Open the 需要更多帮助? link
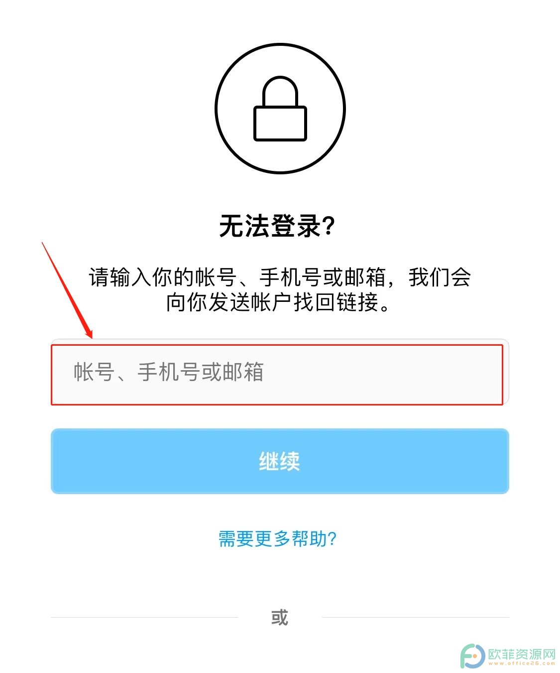Image resolution: width=560 pixels, height=673 pixels. click(x=278, y=538)
